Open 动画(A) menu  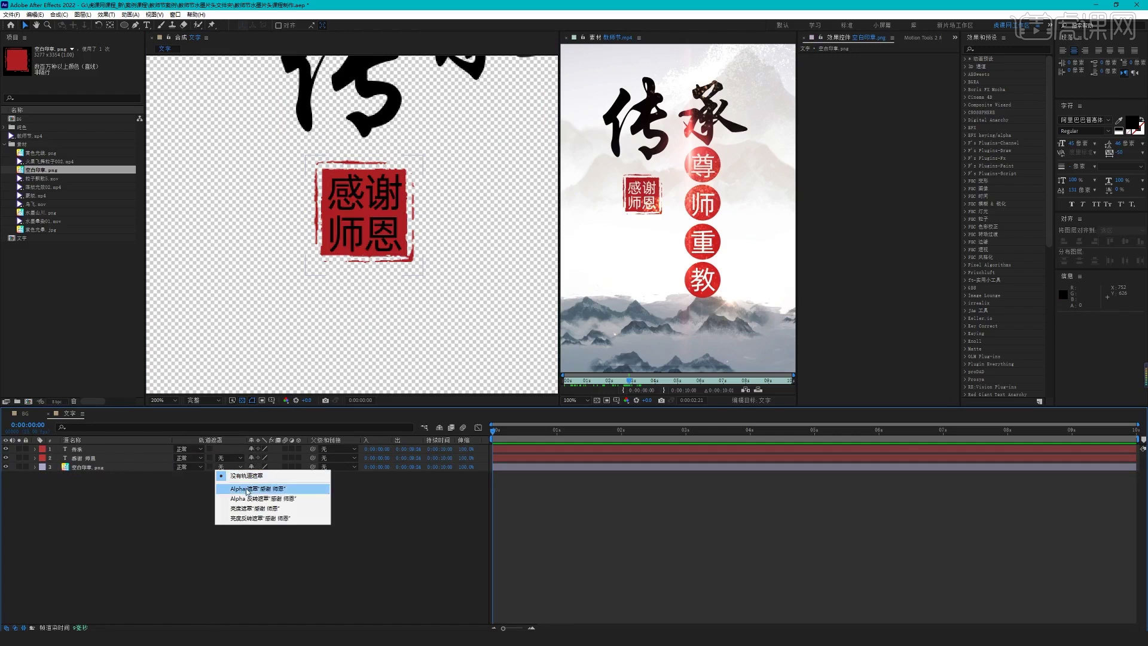tap(130, 14)
